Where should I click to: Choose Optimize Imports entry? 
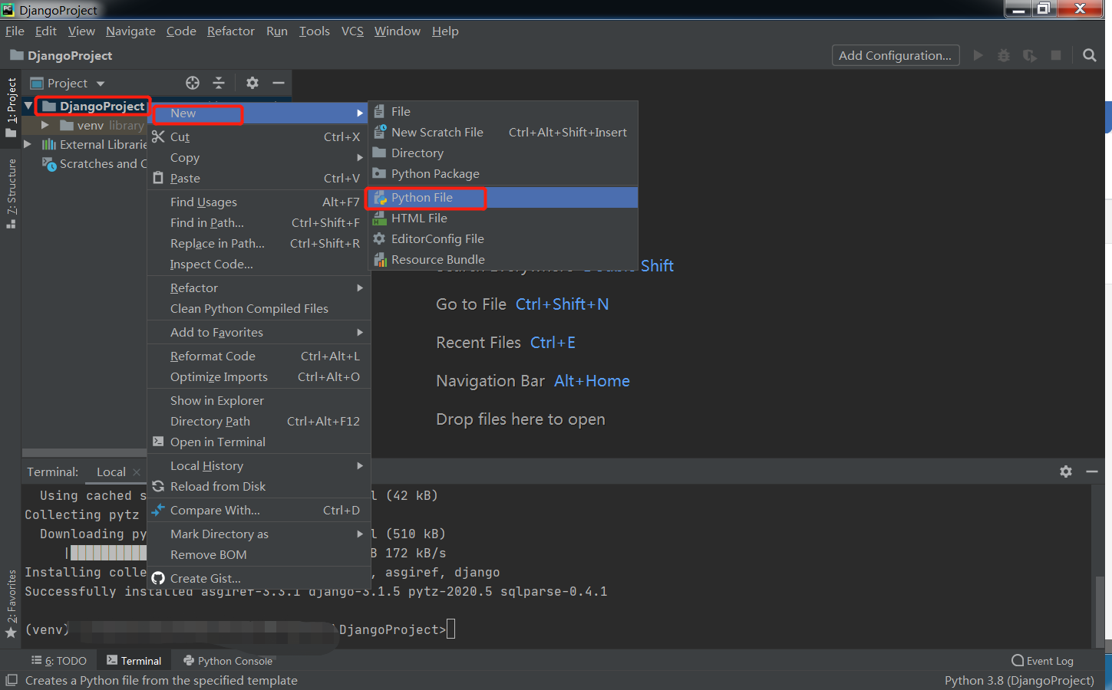[x=259, y=376]
